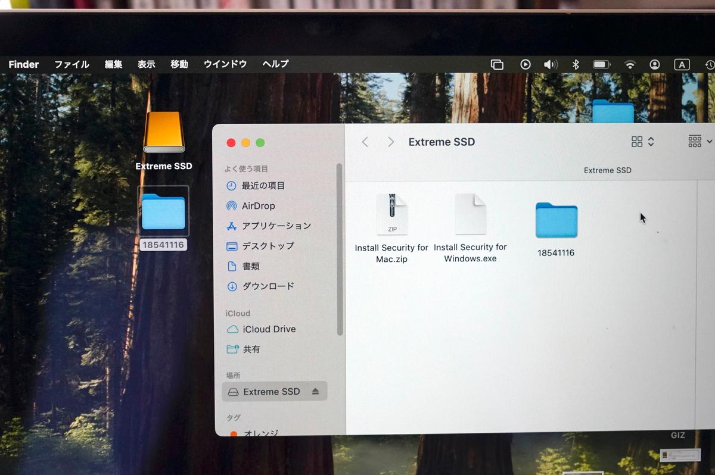Screen dimensions: 715x475
Task: Go back using the left chevron
Action: pos(365,142)
